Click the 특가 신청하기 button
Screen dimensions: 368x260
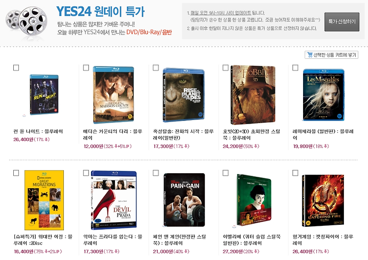point(342,22)
